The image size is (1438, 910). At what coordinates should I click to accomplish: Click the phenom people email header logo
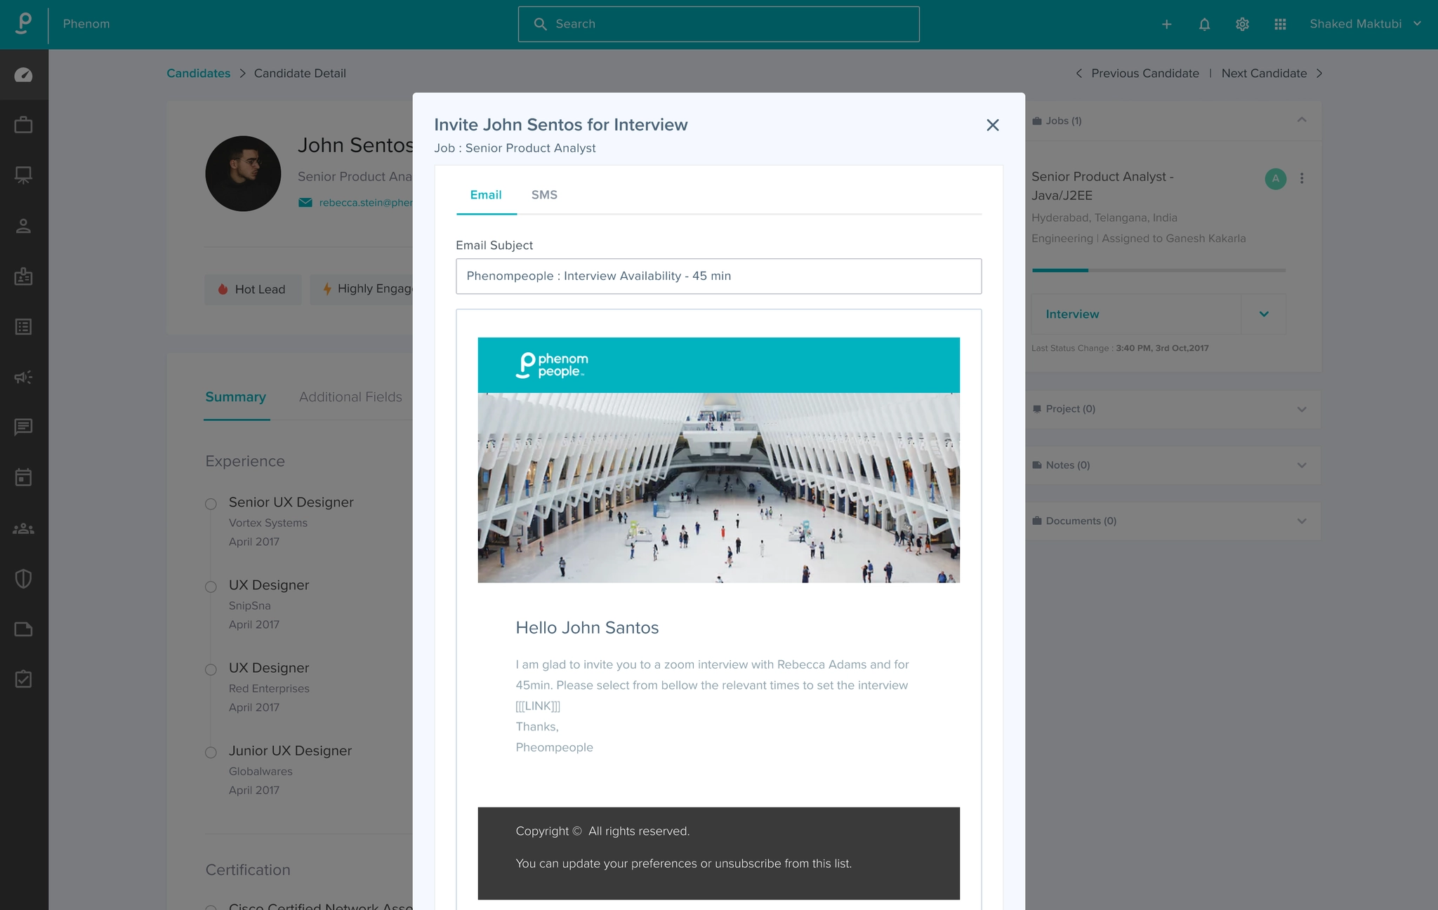(x=552, y=366)
